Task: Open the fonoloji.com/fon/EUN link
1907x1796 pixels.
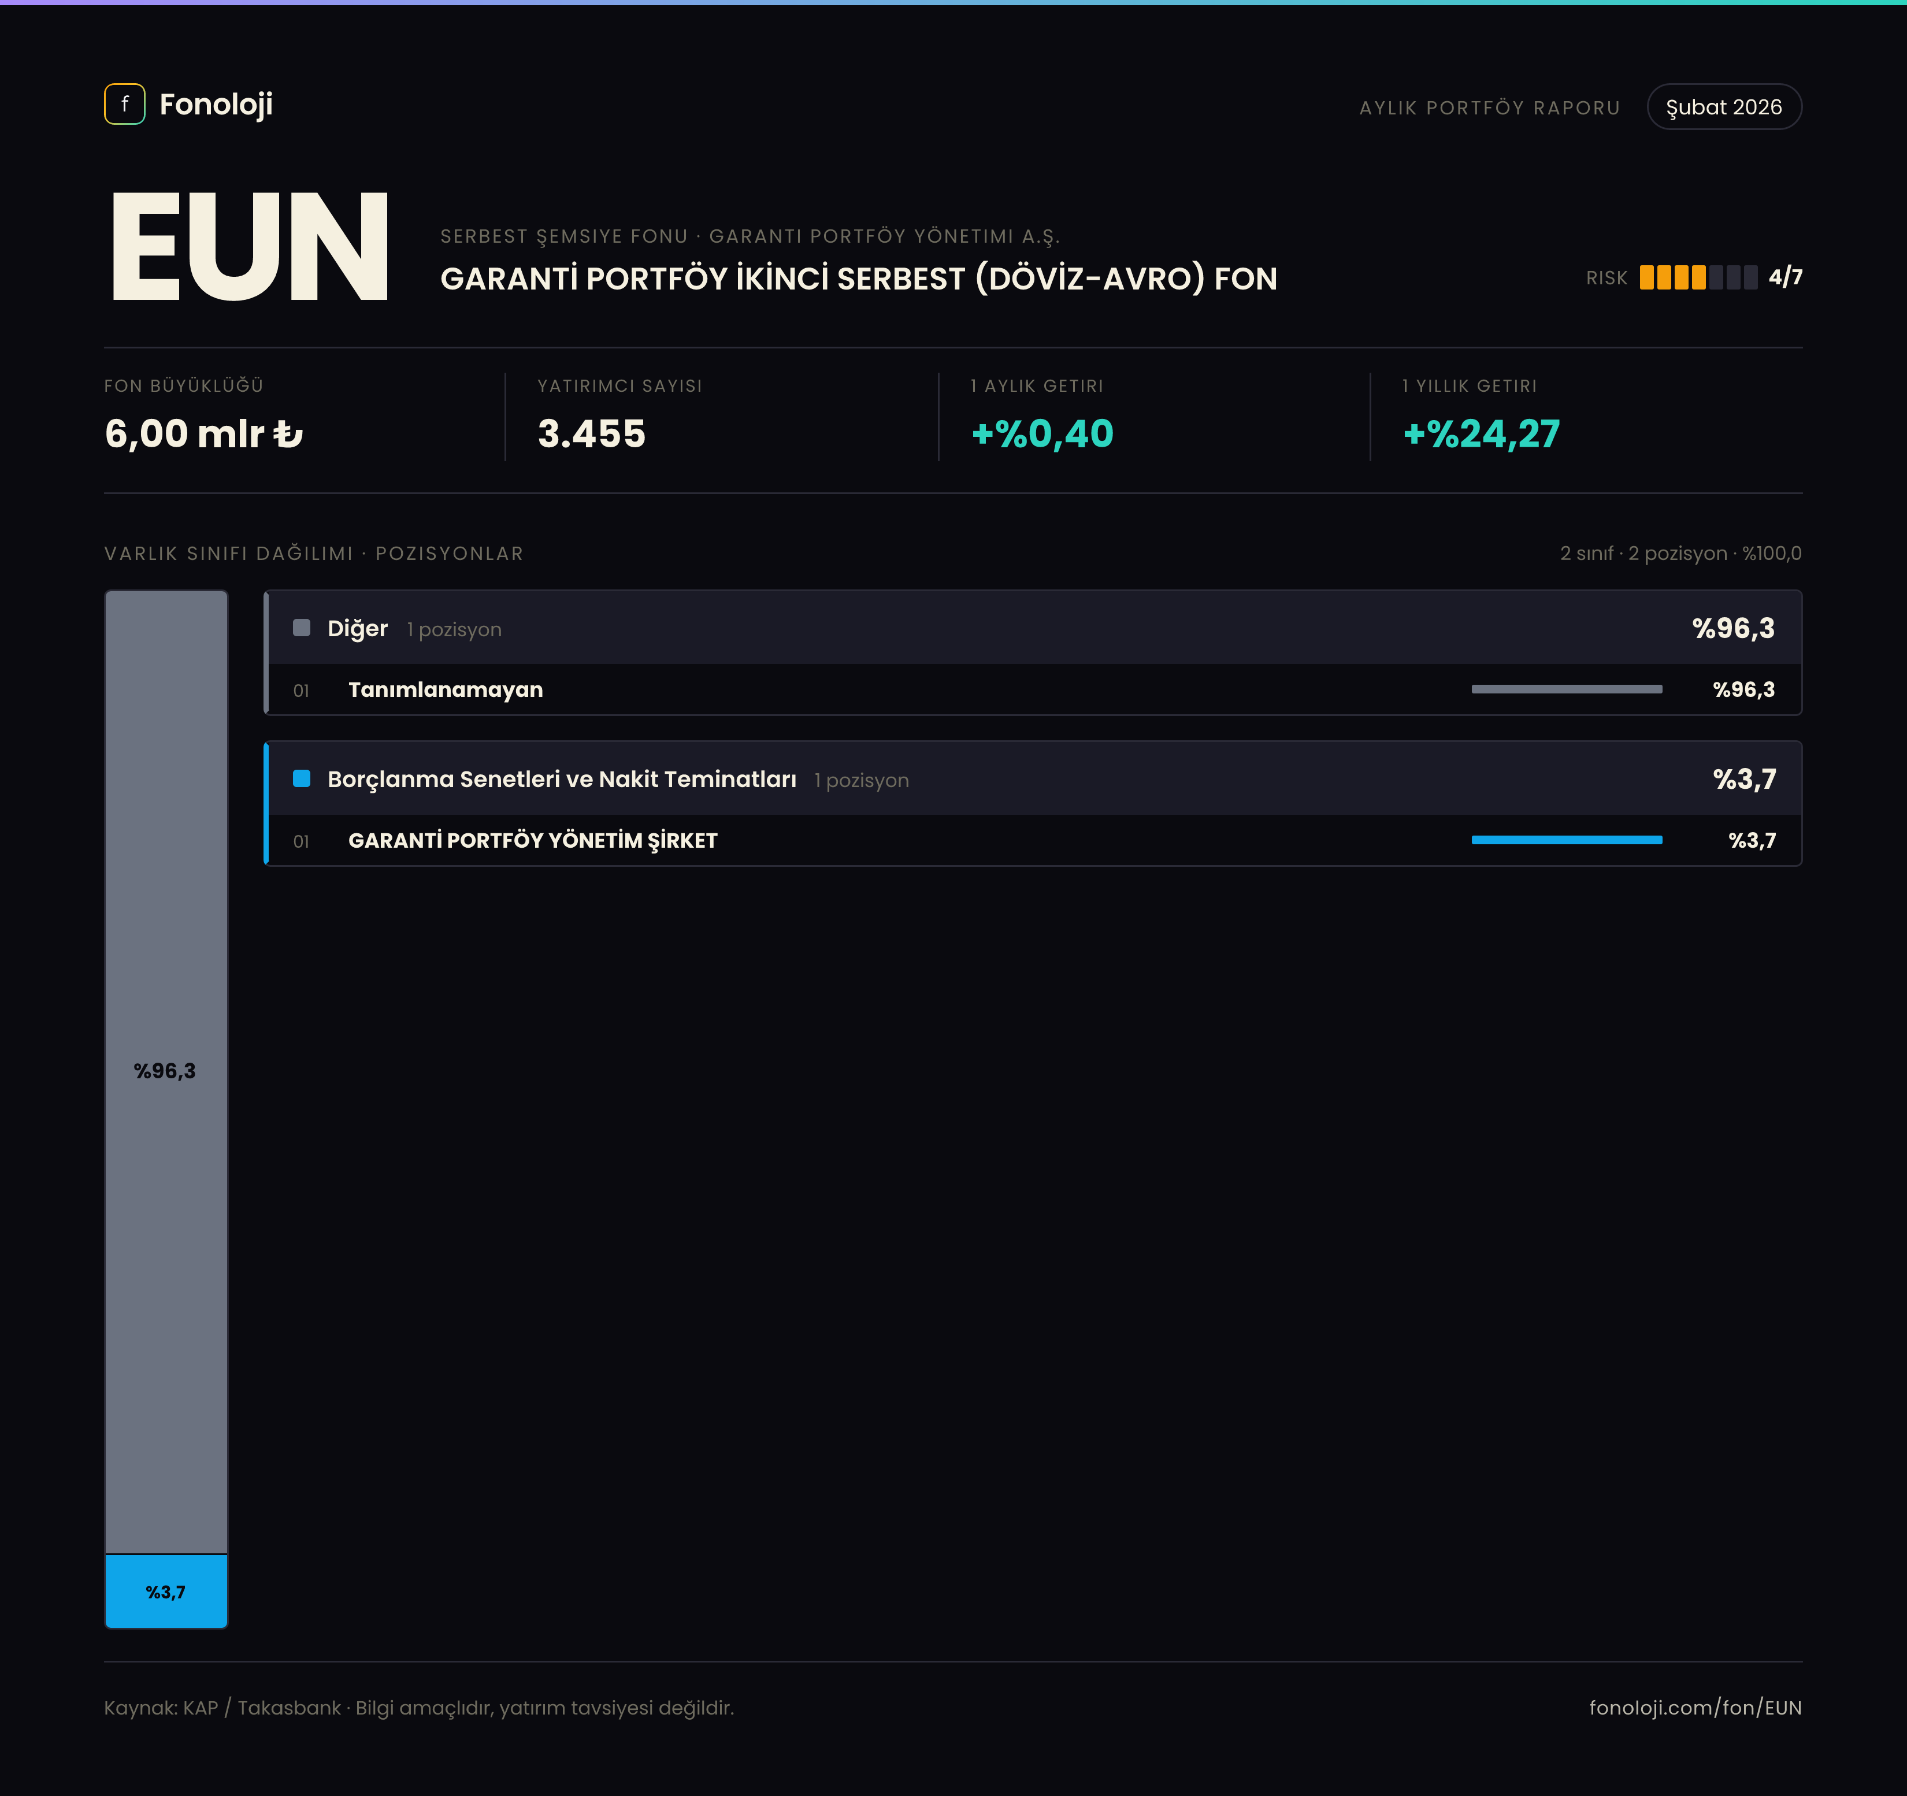Action: 1695,1708
